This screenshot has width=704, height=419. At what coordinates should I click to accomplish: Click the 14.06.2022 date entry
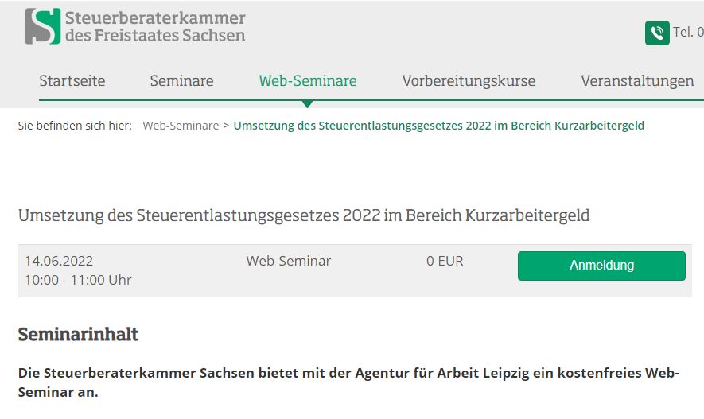[59, 261]
